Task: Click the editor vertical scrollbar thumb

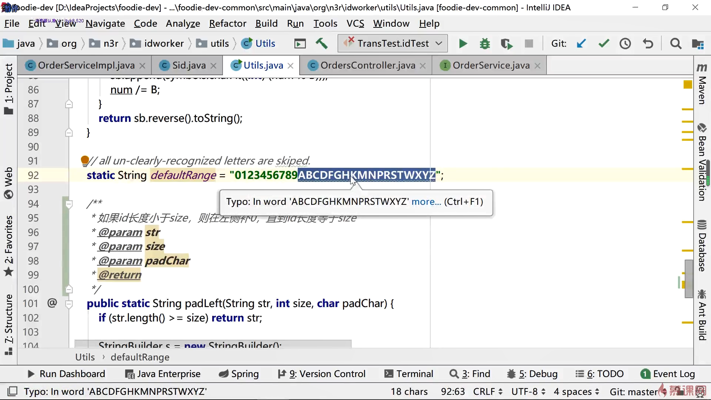Action: pos(689,279)
